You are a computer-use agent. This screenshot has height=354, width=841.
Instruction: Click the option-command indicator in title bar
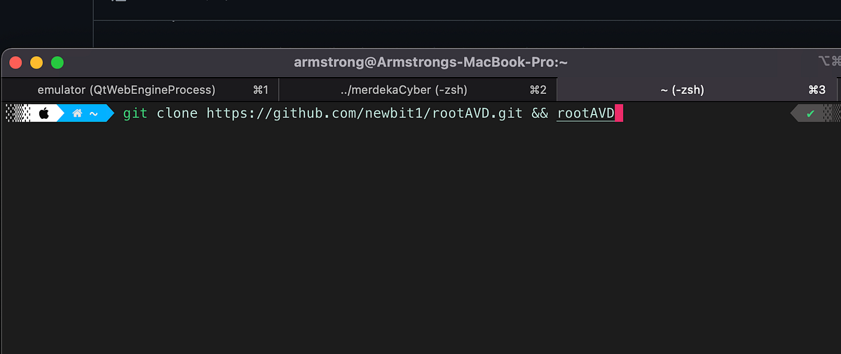point(829,62)
